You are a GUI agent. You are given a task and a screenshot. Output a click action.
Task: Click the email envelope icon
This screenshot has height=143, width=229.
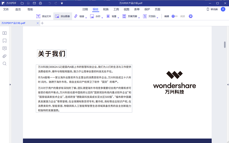coord(34,3)
